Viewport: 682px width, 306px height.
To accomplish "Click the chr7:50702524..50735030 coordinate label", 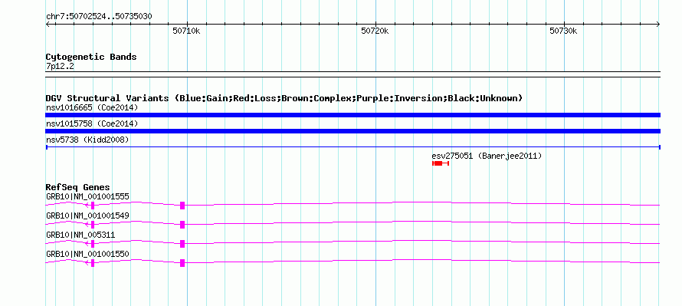I will coord(99,17).
